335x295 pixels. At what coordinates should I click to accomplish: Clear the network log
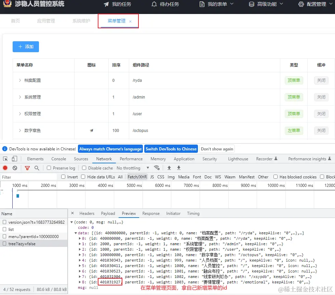(x=15, y=168)
